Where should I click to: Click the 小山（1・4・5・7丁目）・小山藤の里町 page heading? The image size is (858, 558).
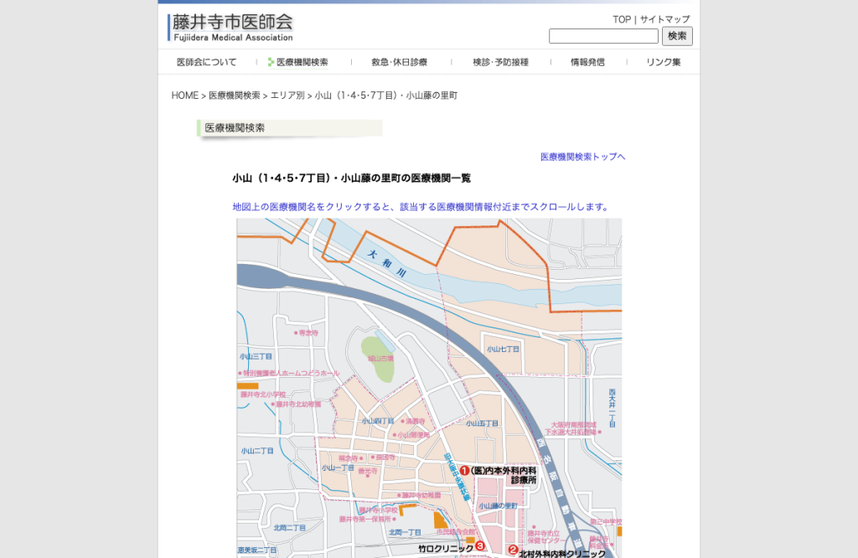(x=351, y=178)
